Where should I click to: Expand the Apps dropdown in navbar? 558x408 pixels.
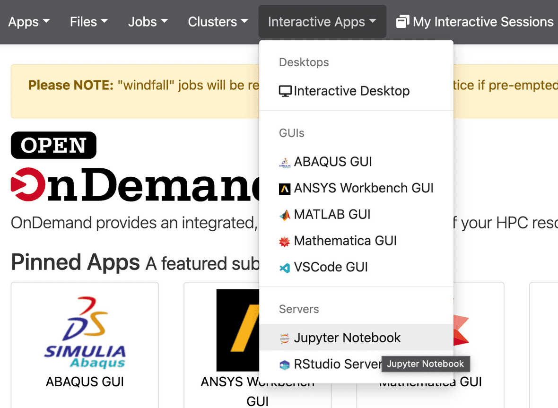pyautogui.click(x=29, y=22)
